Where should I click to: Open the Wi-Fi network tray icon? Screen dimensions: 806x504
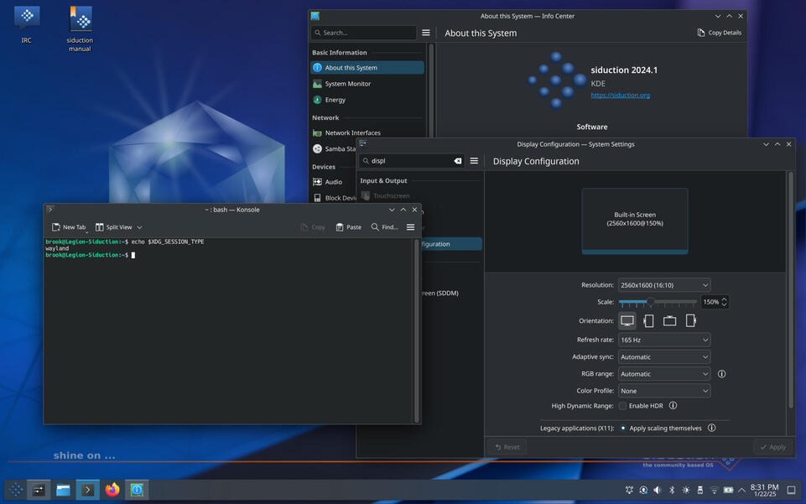pyautogui.click(x=714, y=490)
